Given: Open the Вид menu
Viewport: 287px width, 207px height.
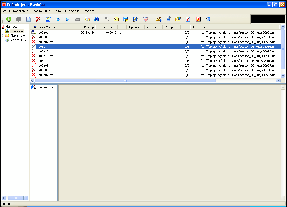Looking at the screenshot, I should tap(48, 11).
